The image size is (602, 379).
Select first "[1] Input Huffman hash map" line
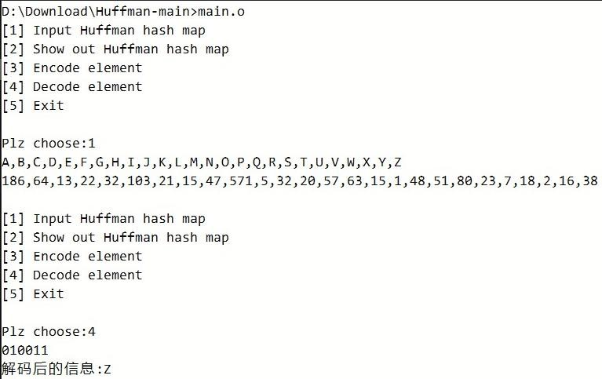(x=103, y=31)
